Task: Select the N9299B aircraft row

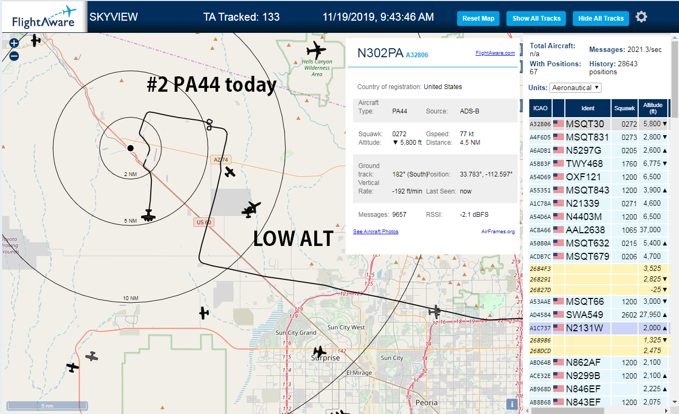Action: pyautogui.click(x=599, y=376)
